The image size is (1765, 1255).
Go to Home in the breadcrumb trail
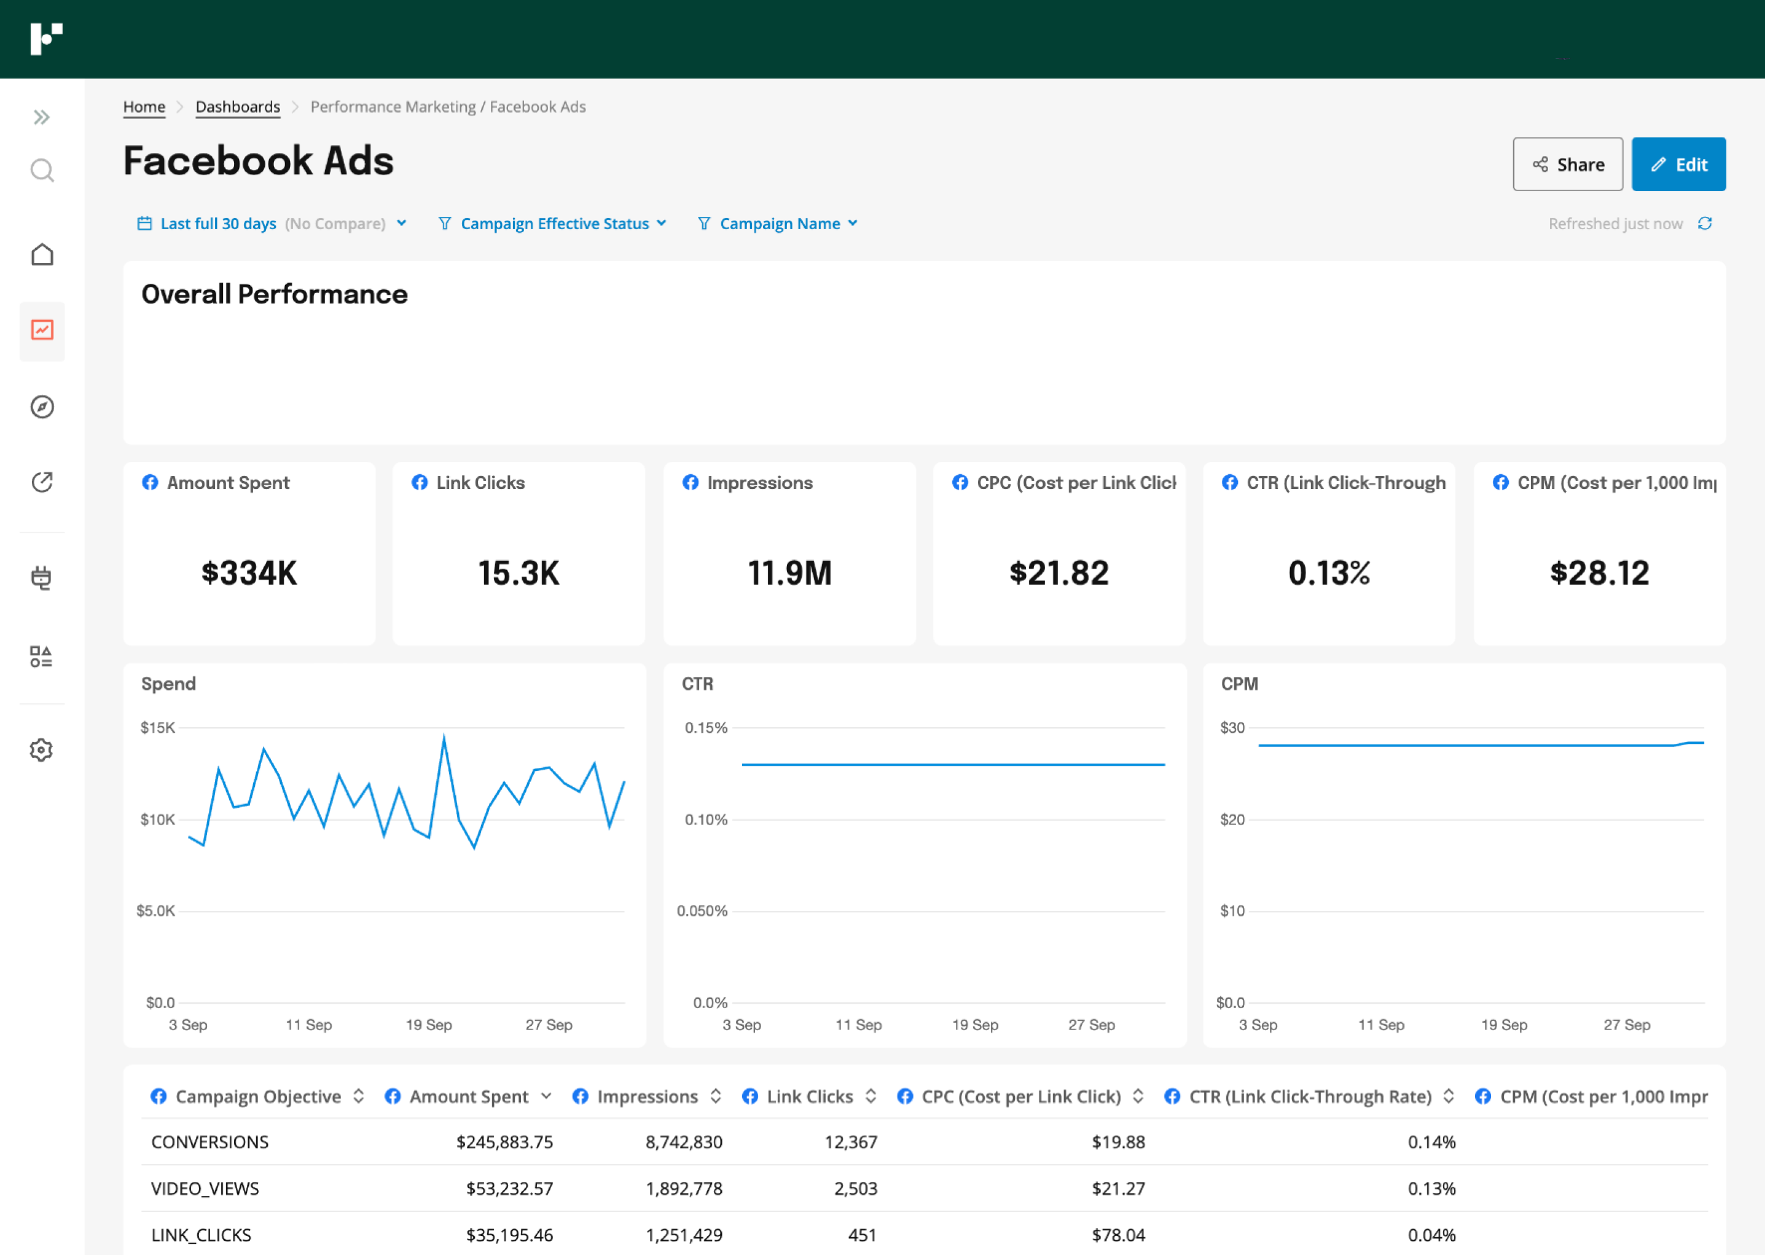144,107
